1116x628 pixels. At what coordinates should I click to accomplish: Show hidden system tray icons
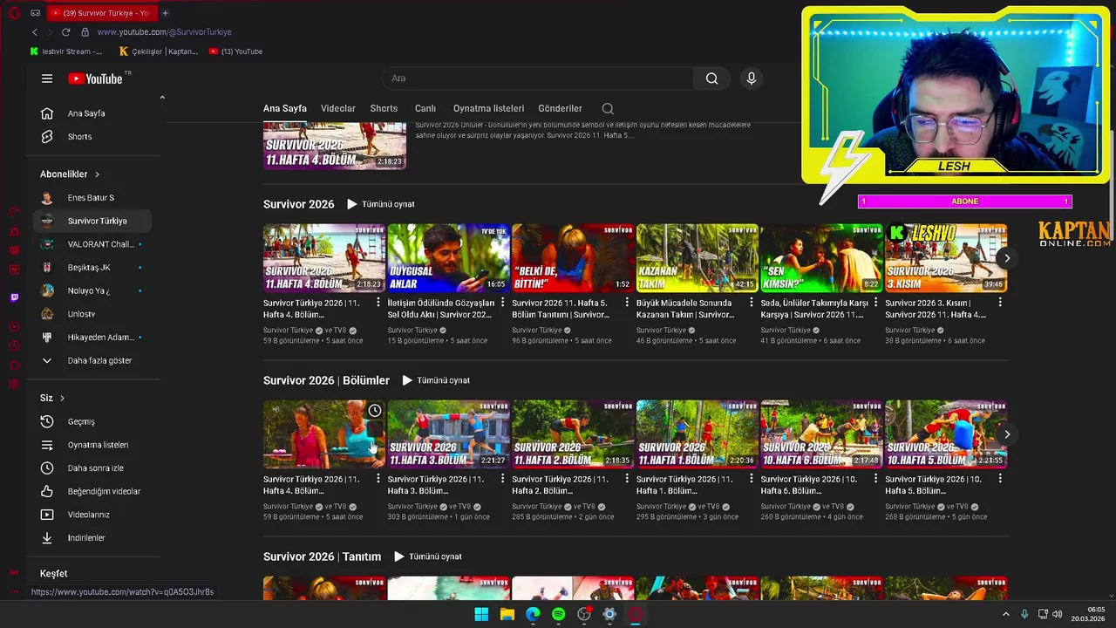pos(1005,615)
